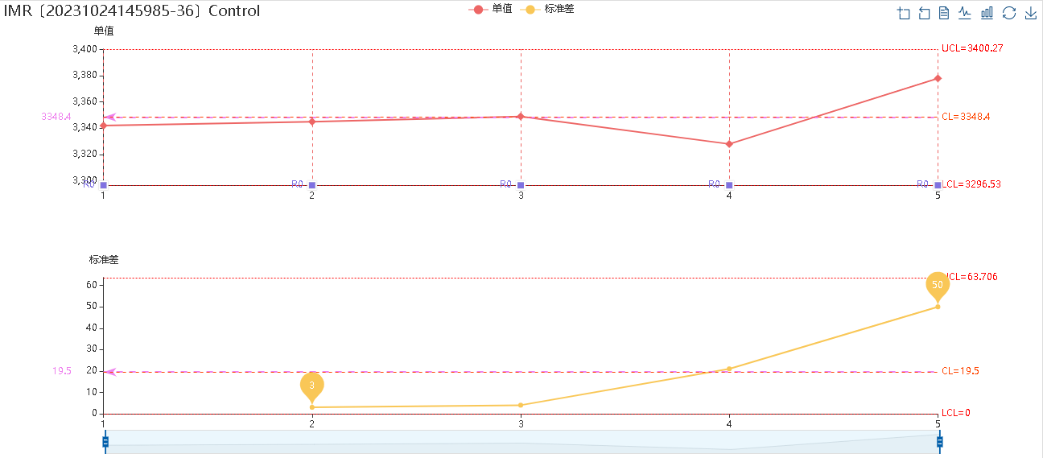Click the 标准差 data point at sample 3
Screen dimensions: 1043x458
click(521, 405)
